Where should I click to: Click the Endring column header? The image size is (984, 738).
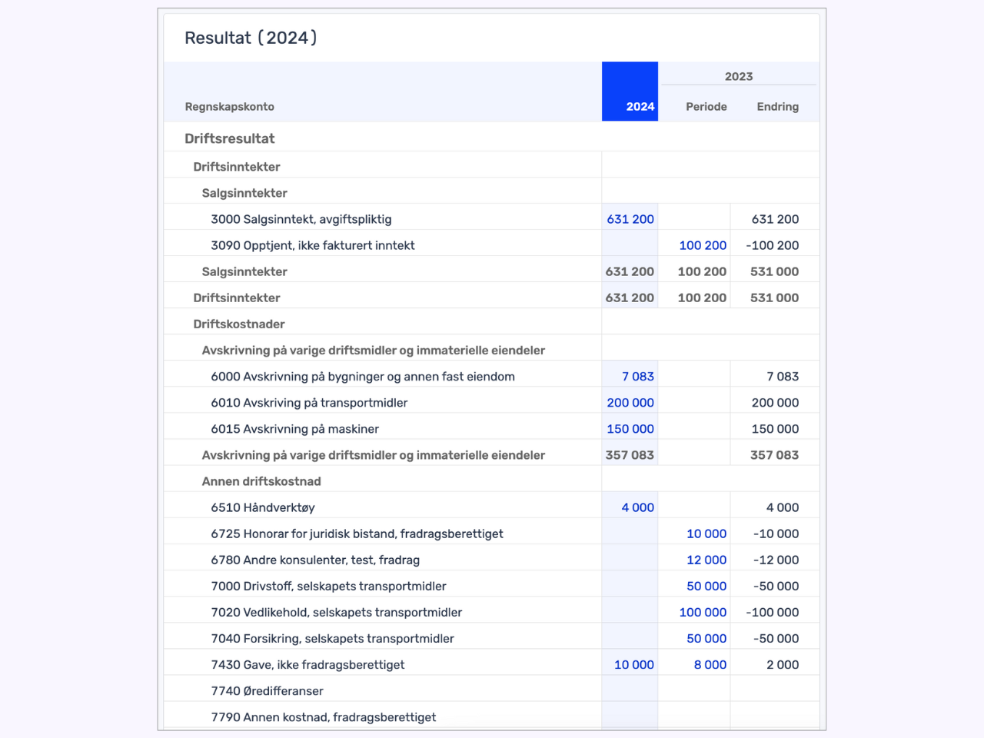coord(777,107)
